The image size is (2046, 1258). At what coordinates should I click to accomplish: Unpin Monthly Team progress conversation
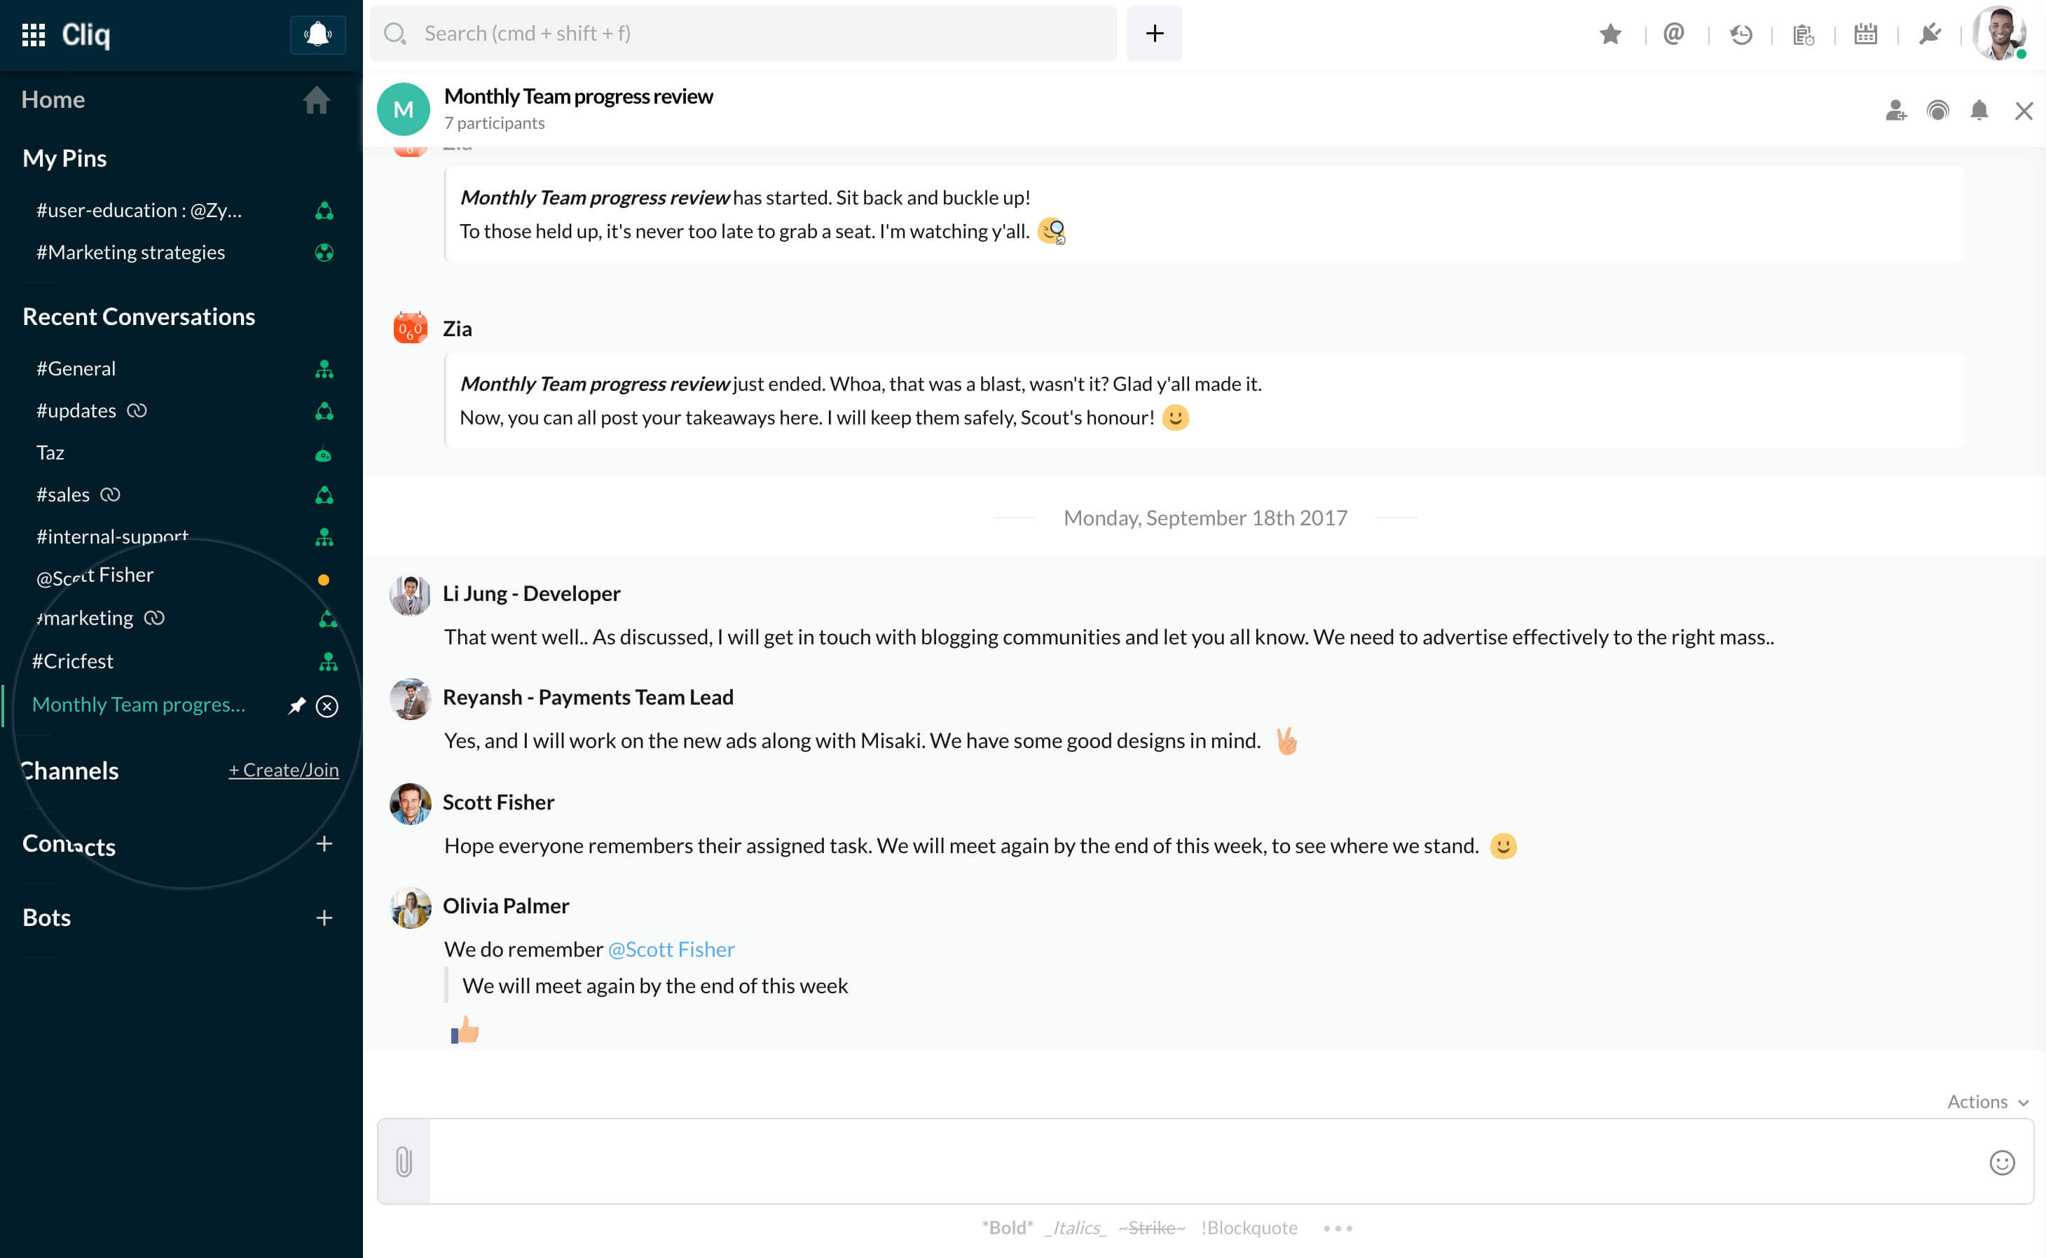point(297,706)
